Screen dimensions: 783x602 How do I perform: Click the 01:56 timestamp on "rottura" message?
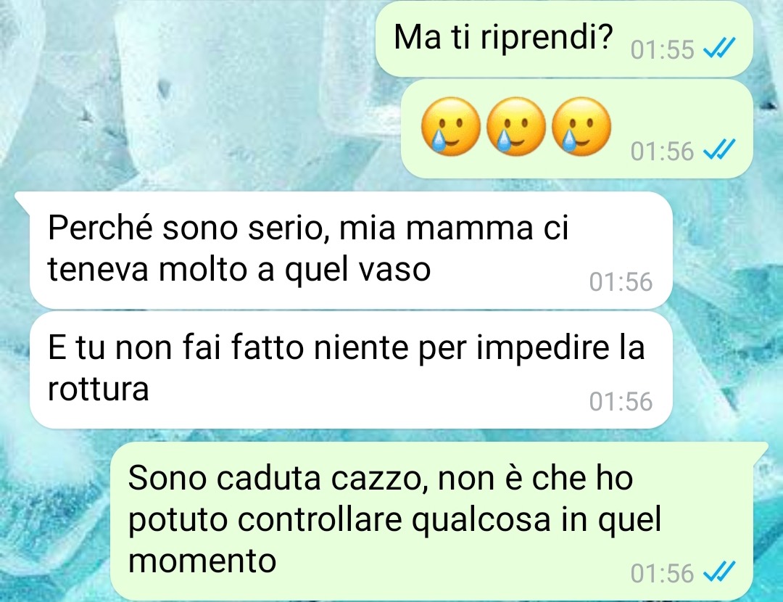(x=621, y=401)
